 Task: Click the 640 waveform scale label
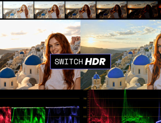tap(85, 108)
